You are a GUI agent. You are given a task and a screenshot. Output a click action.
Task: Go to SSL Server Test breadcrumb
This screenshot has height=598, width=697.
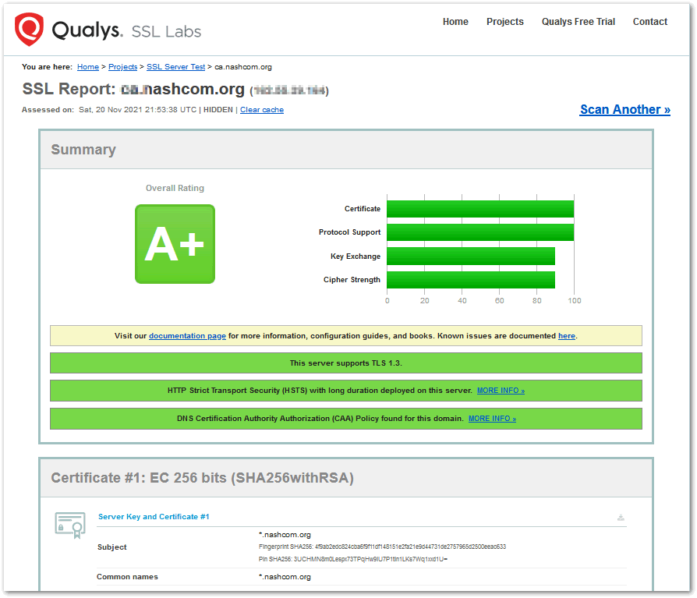[x=175, y=67]
